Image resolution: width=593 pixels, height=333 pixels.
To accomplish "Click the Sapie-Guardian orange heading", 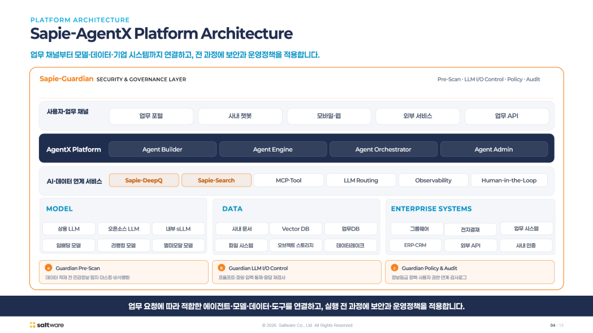I will click(x=67, y=79).
